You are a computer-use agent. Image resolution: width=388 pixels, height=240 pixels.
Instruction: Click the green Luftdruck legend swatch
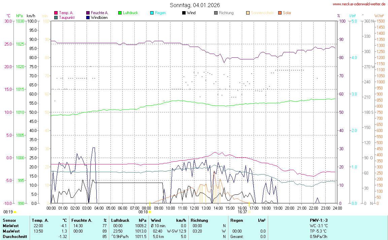120,13
